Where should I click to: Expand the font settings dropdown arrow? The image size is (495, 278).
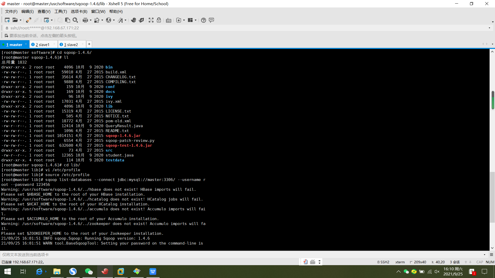point(126,20)
